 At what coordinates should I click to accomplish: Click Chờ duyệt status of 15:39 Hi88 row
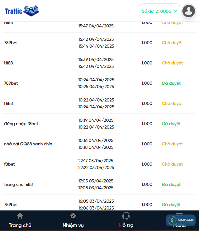pyautogui.click(x=172, y=63)
